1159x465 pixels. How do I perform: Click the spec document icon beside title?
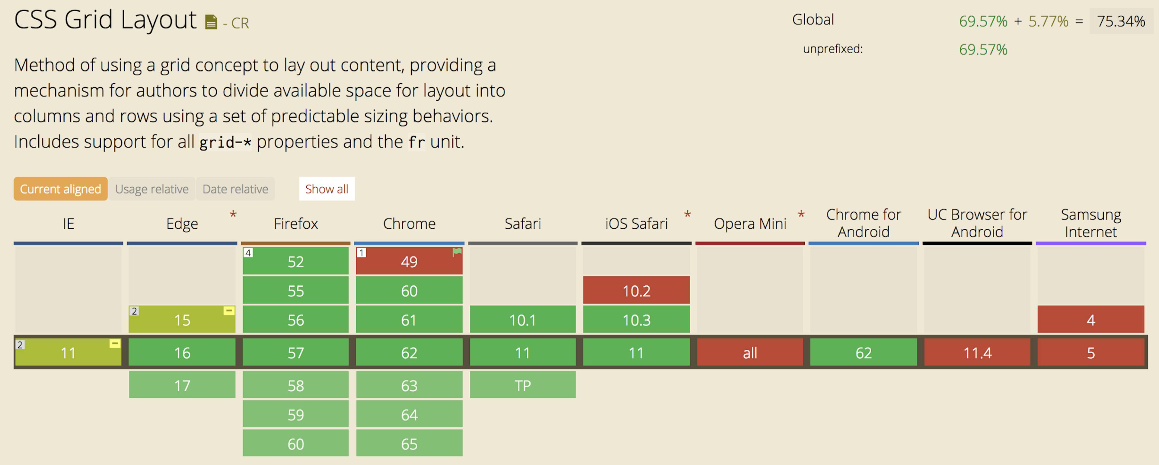pyautogui.click(x=211, y=22)
